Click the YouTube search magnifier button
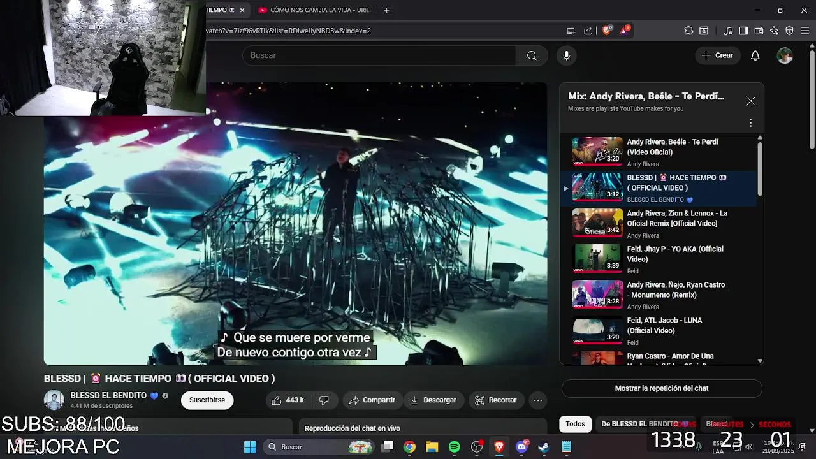Image resolution: width=816 pixels, height=459 pixels. [x=532, y=55]
